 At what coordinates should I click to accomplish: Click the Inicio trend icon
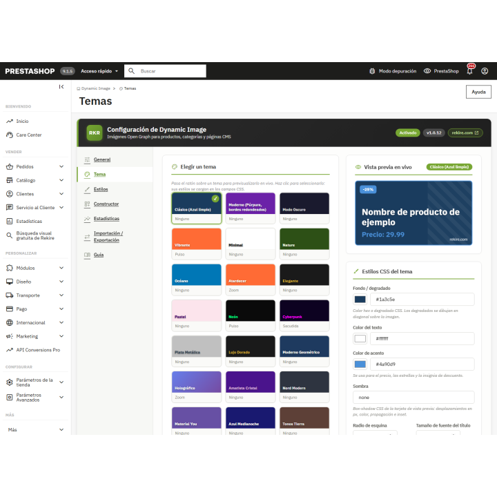pos(10,121)
